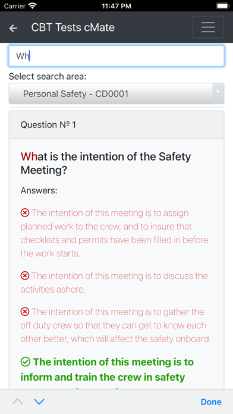Viewport: 233px width, 414px height.
Task: Click the green checkmark icon on correct answer
Action: point(26,362)
